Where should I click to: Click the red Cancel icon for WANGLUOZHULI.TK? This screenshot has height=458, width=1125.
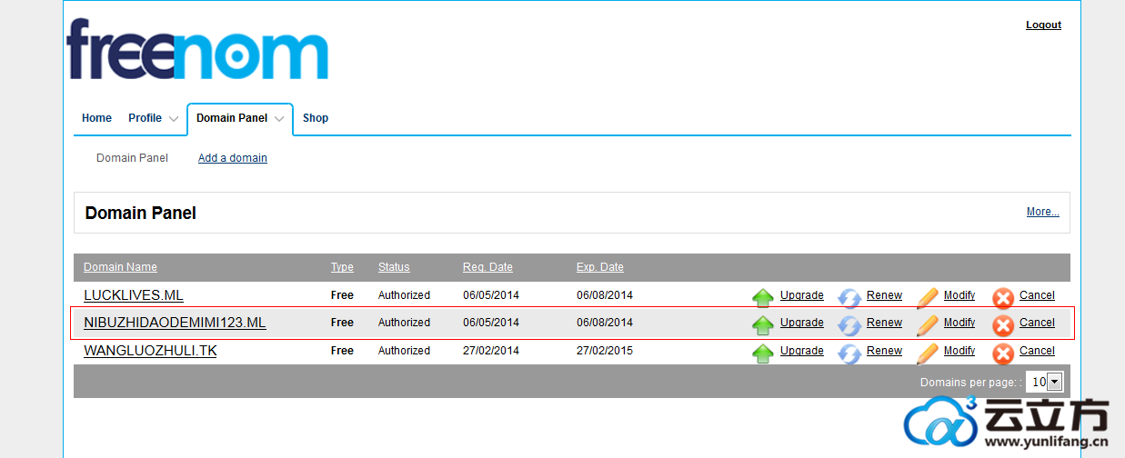point(1003,353)
